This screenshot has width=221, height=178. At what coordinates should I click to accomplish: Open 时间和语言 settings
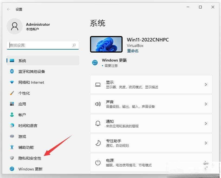pos(43,125)
